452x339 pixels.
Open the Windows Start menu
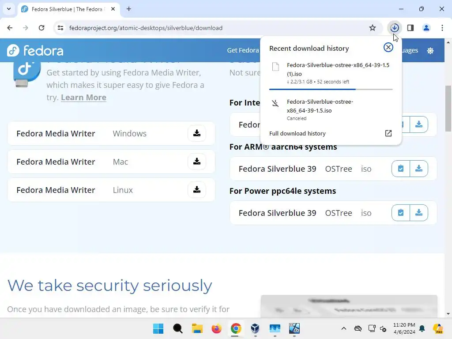pos(158,328)
